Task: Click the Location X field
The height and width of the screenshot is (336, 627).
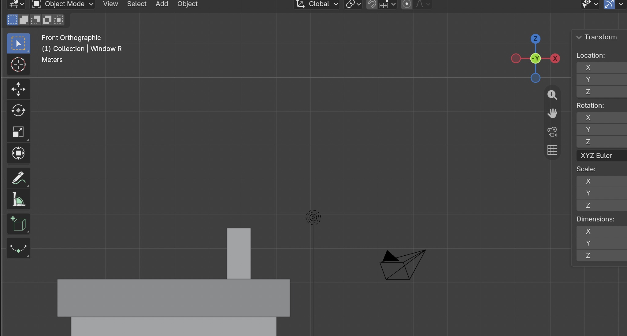Action: pyautogui.click(x=602, y=68)
